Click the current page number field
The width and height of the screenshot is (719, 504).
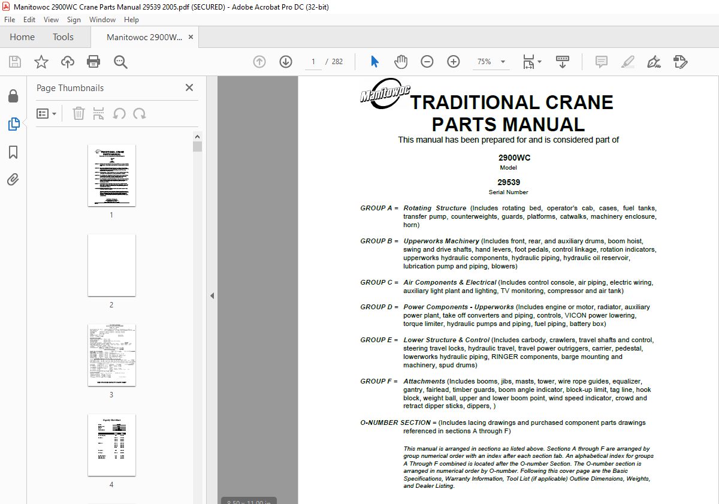click(313, 62)
